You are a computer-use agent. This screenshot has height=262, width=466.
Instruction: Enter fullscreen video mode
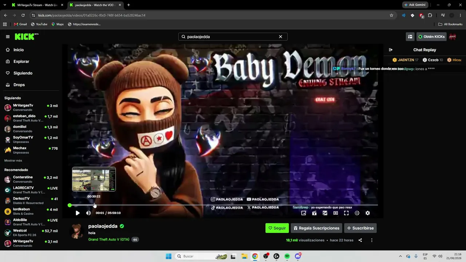click(346, 213)
